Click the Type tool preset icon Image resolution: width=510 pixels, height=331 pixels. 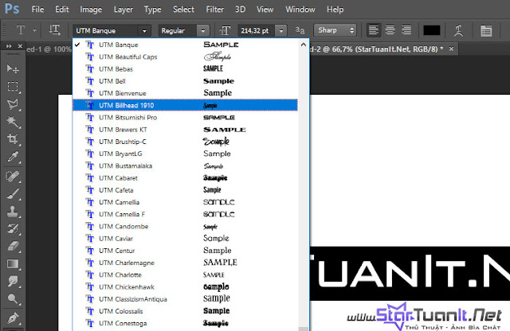[21, 30]
